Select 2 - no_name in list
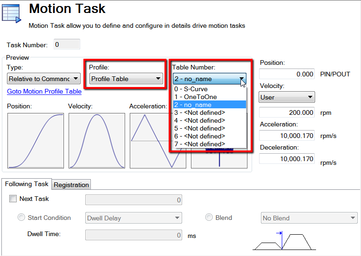Image resolution: width=361 pixels, height=256 pixels. coord(210,105)
